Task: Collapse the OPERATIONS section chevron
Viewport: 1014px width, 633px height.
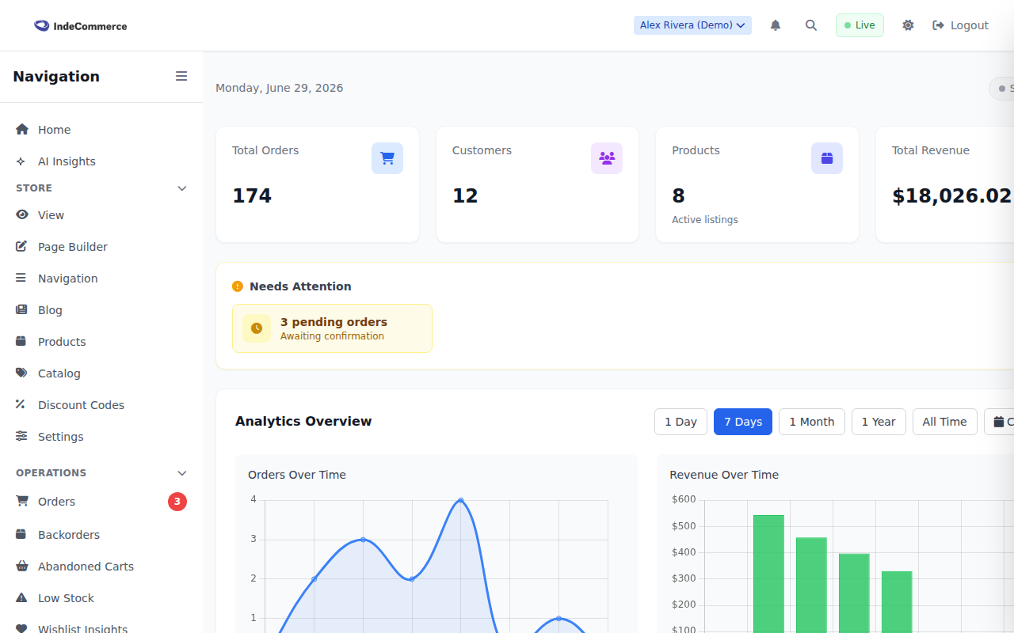Action: (182, 473)
